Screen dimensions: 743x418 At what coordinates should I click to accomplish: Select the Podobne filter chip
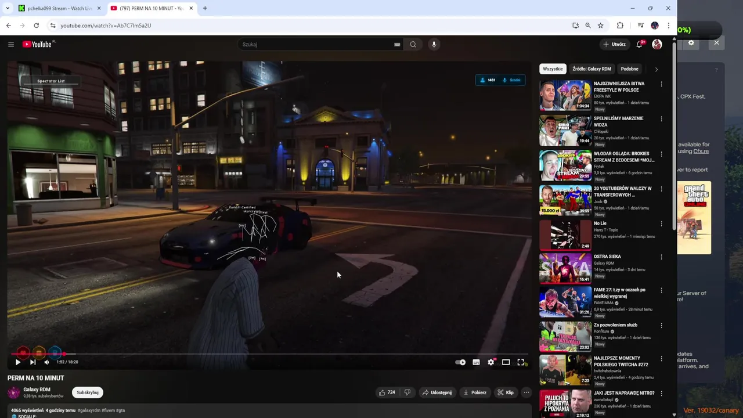tap(629, 69)
